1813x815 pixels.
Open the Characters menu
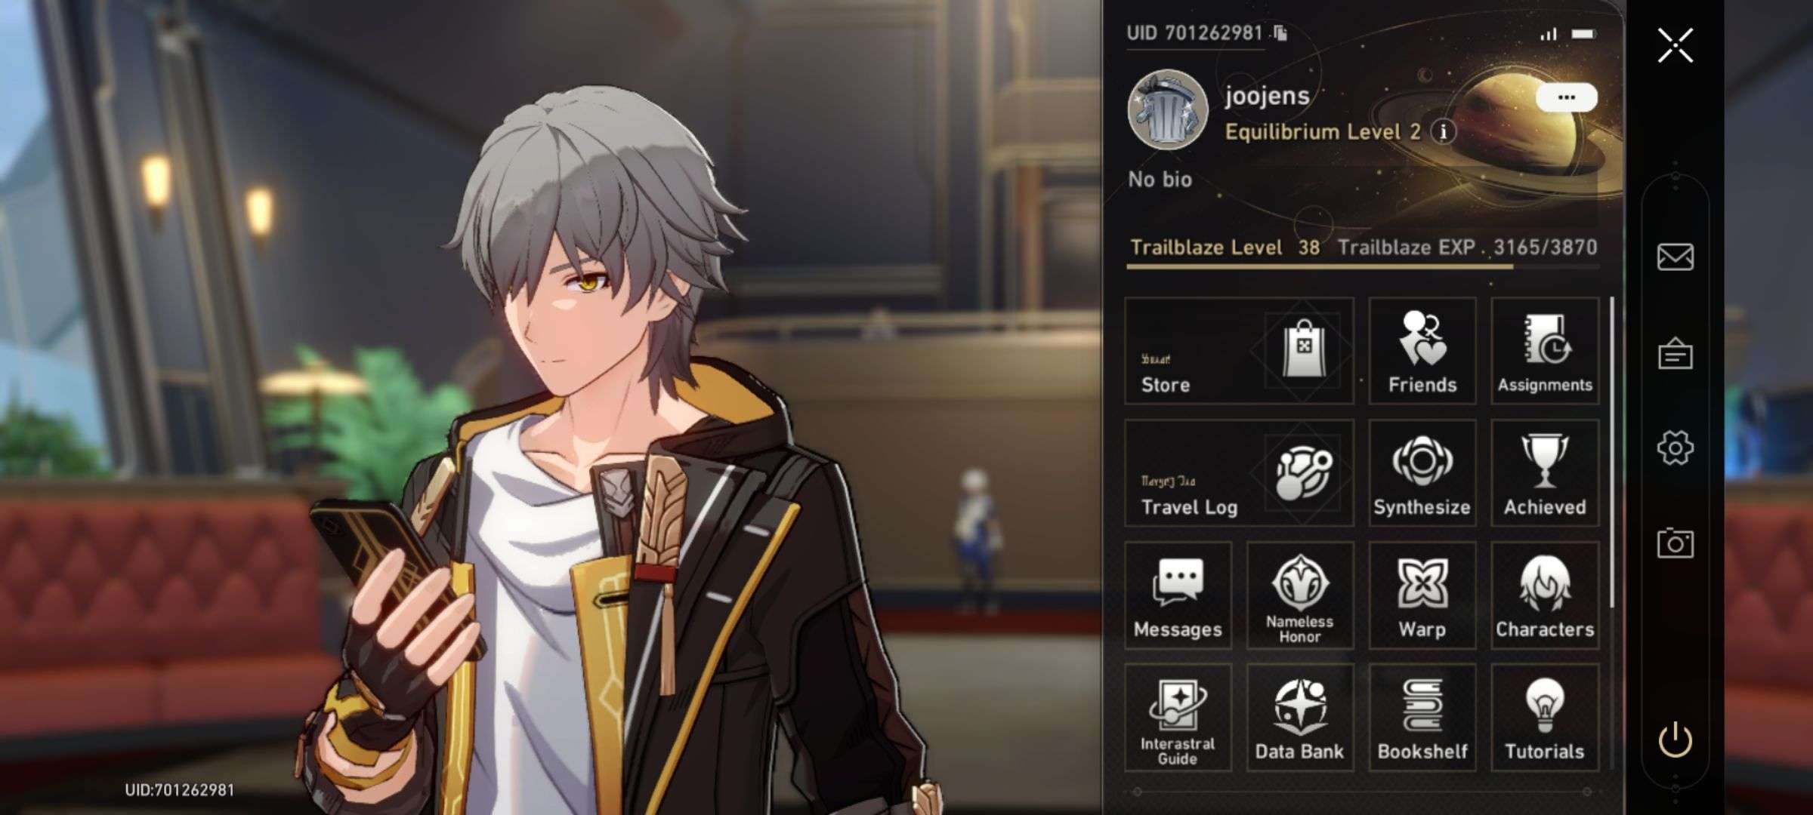tap(1545, 595)
